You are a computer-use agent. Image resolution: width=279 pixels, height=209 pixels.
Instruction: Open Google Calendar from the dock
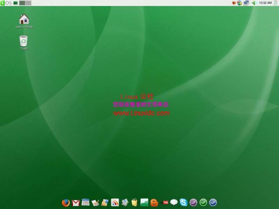pos(86,202)
